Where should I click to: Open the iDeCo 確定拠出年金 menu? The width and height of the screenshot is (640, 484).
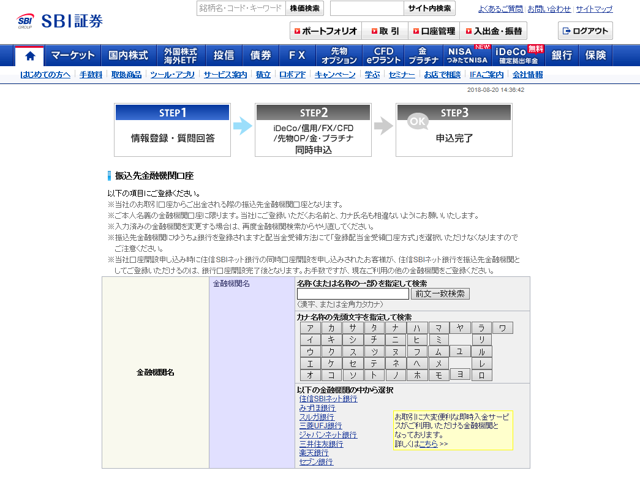(x=518, y=56)
